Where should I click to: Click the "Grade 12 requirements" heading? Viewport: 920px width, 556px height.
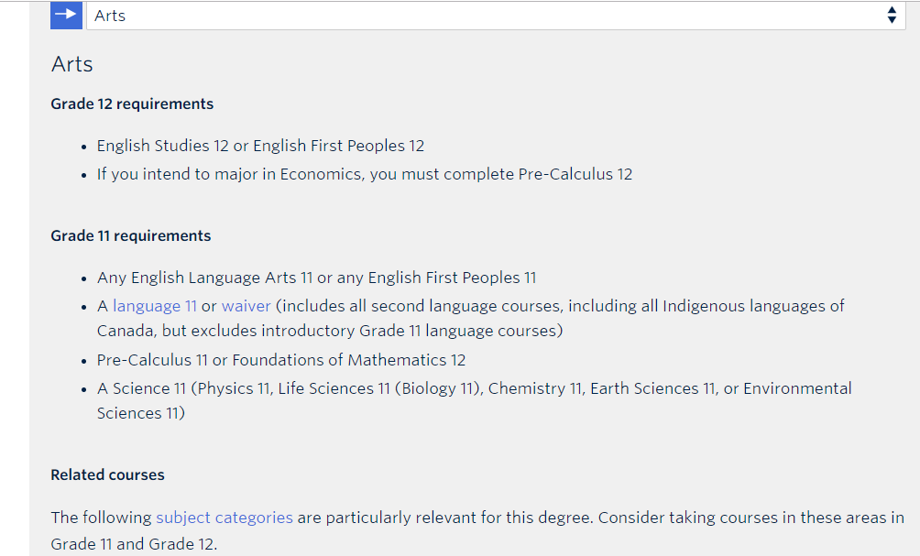click(x=132, y=104)
